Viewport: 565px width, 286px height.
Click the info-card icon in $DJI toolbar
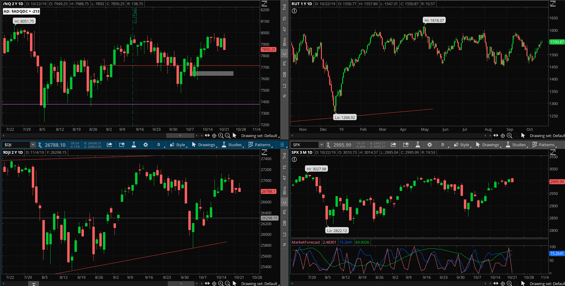[x=122, y=145]
